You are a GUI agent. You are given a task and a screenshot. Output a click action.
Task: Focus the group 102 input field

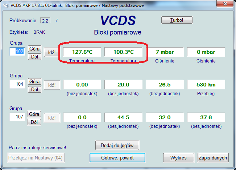[17, 52]
